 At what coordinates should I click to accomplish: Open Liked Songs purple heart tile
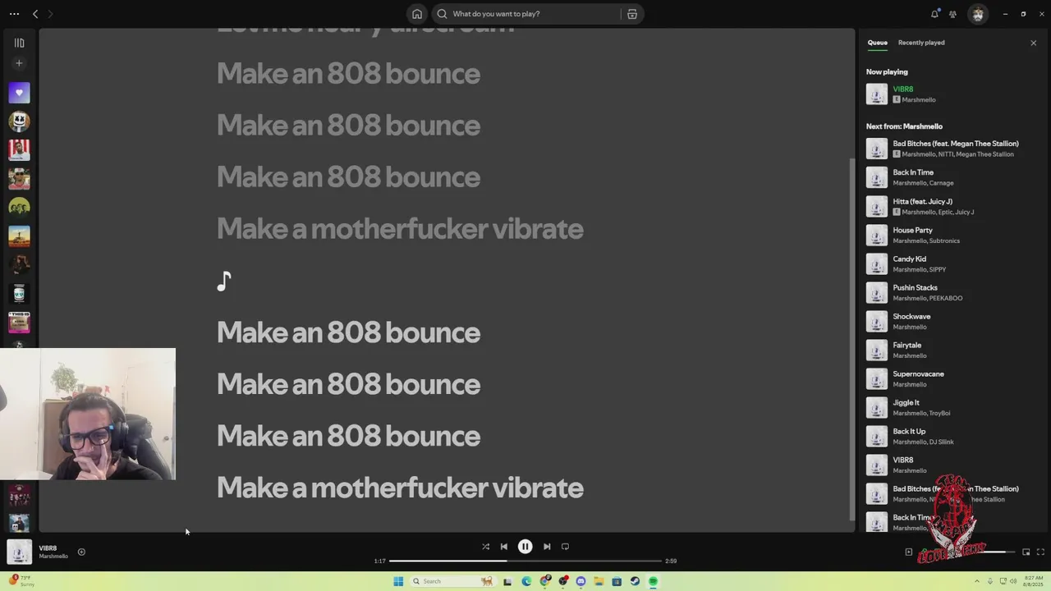coord(19,93)
